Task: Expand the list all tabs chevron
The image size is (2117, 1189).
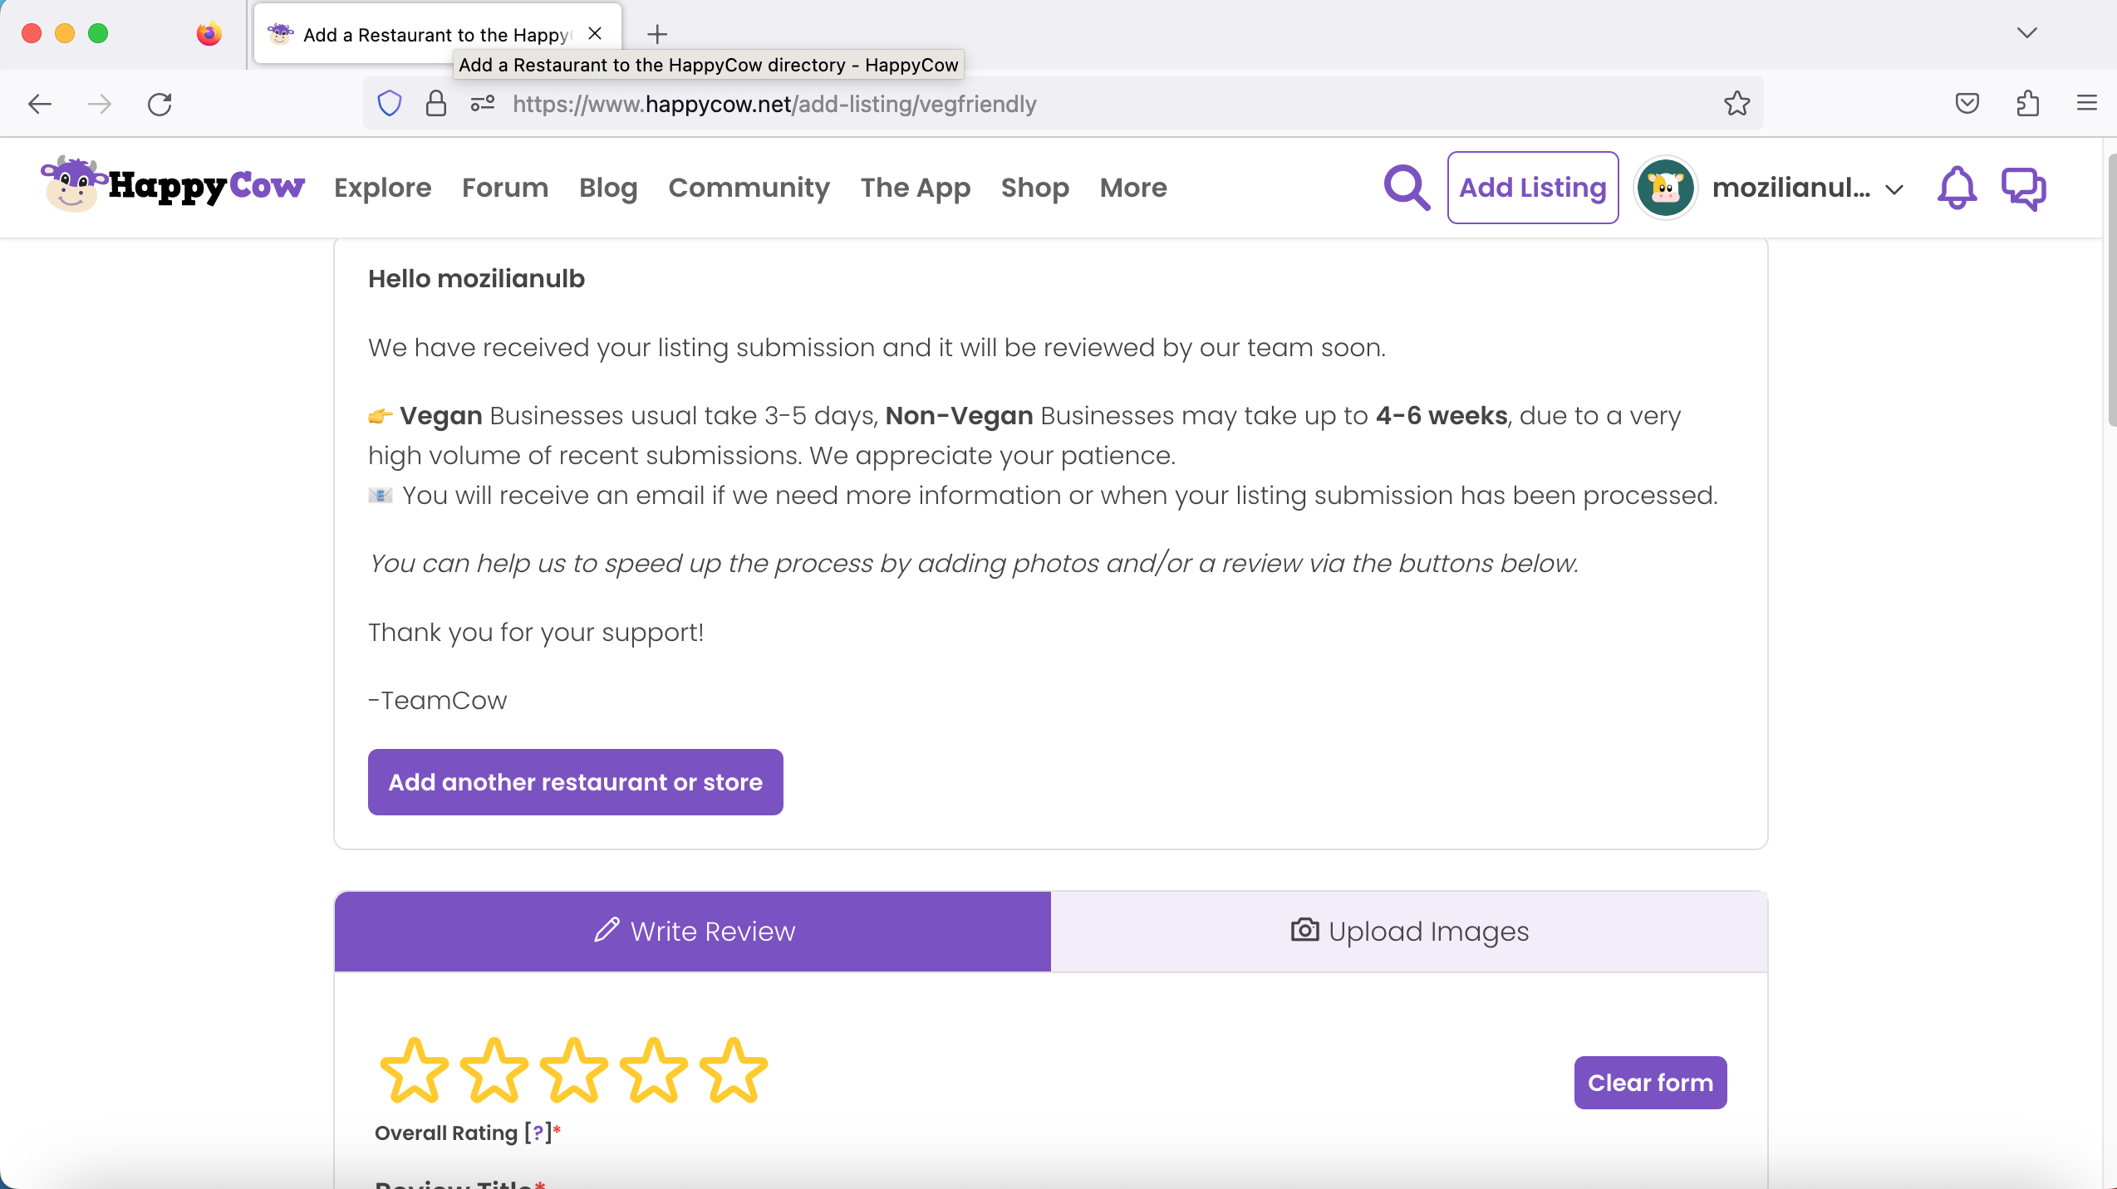Action: click(2026, 33)
